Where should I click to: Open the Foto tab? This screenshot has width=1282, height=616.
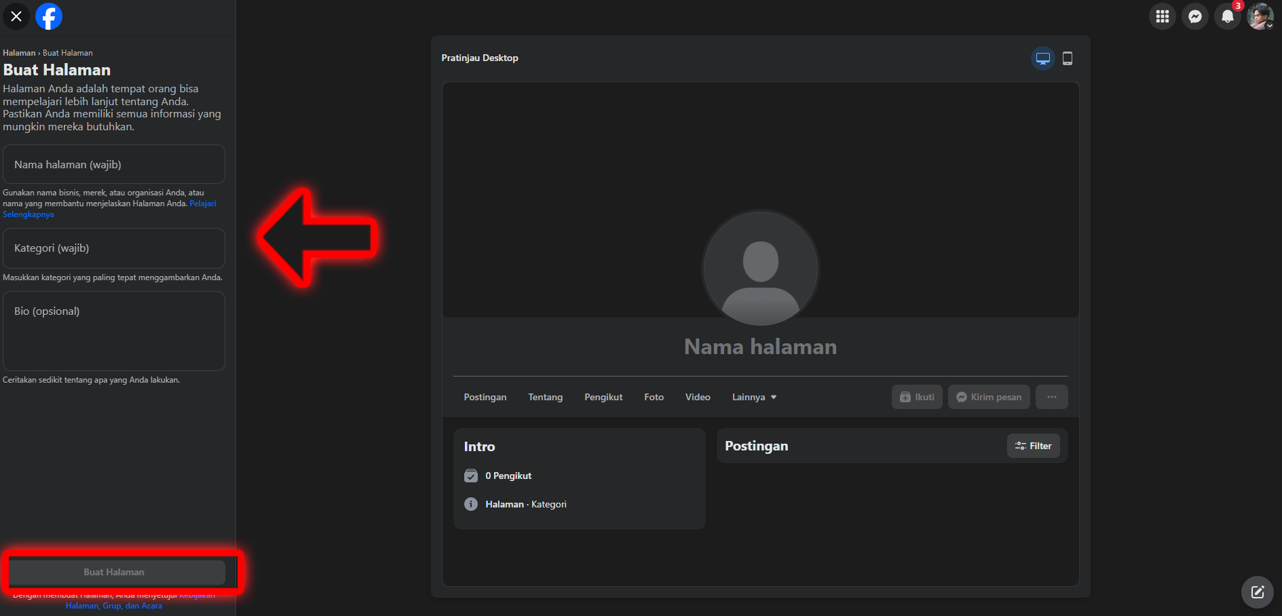point(654,397)
